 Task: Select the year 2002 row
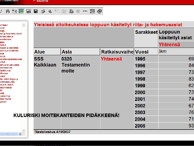coord(146,106)
